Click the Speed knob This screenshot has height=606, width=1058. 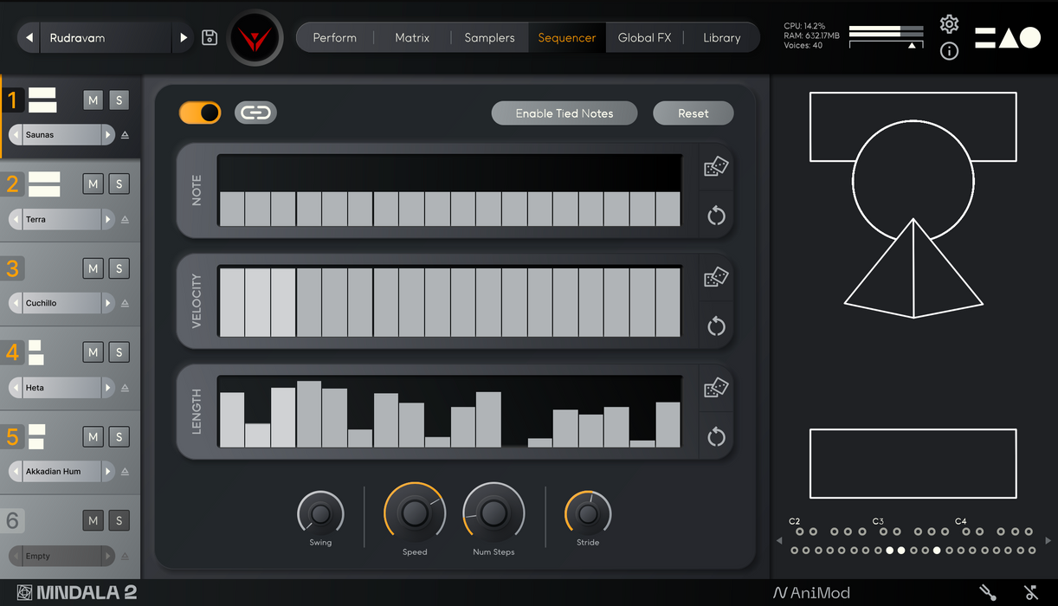point(415,513)
